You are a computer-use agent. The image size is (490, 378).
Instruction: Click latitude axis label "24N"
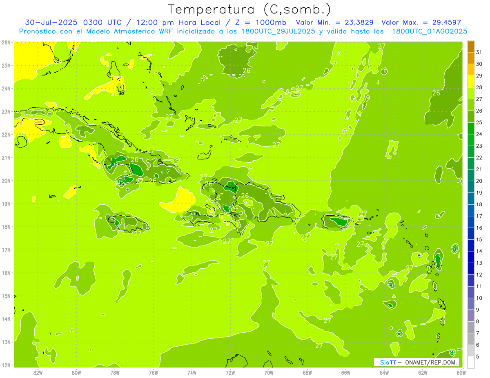coord(6,88)
